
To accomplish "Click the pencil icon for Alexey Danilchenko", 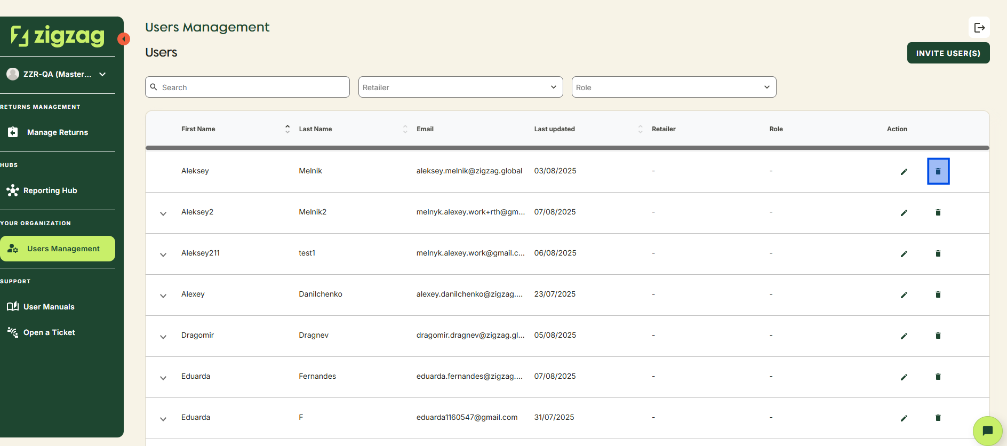I will (904, 295).
